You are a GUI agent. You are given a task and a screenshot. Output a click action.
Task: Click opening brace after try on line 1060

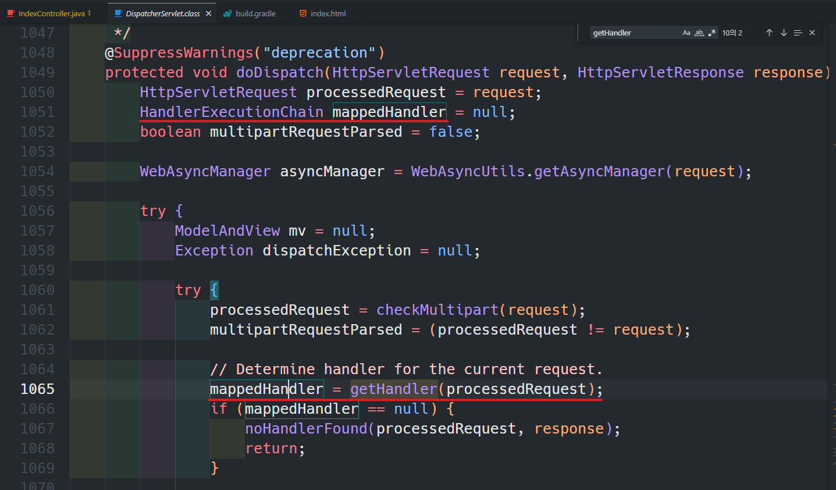pos(214,290)
